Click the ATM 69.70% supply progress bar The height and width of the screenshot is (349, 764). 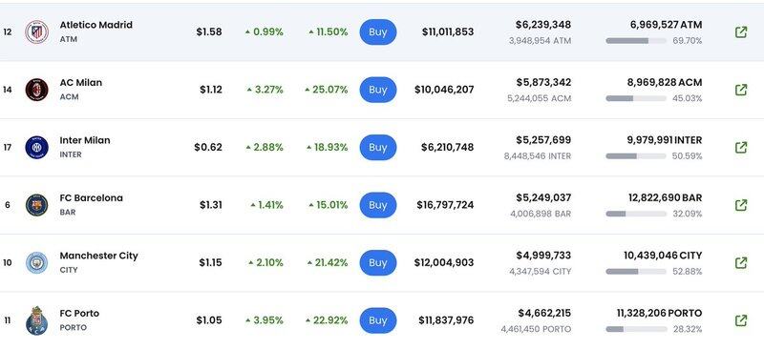(x=636, y=41)
